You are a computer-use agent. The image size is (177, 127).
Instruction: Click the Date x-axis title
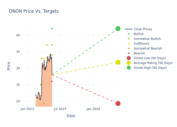[x=71, y=116]
